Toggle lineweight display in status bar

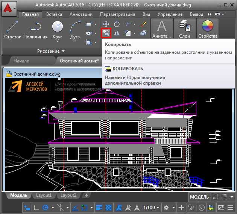[99, 208]
